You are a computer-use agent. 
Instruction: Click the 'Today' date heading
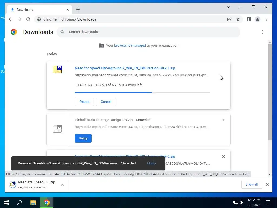[x=52, y=54]
